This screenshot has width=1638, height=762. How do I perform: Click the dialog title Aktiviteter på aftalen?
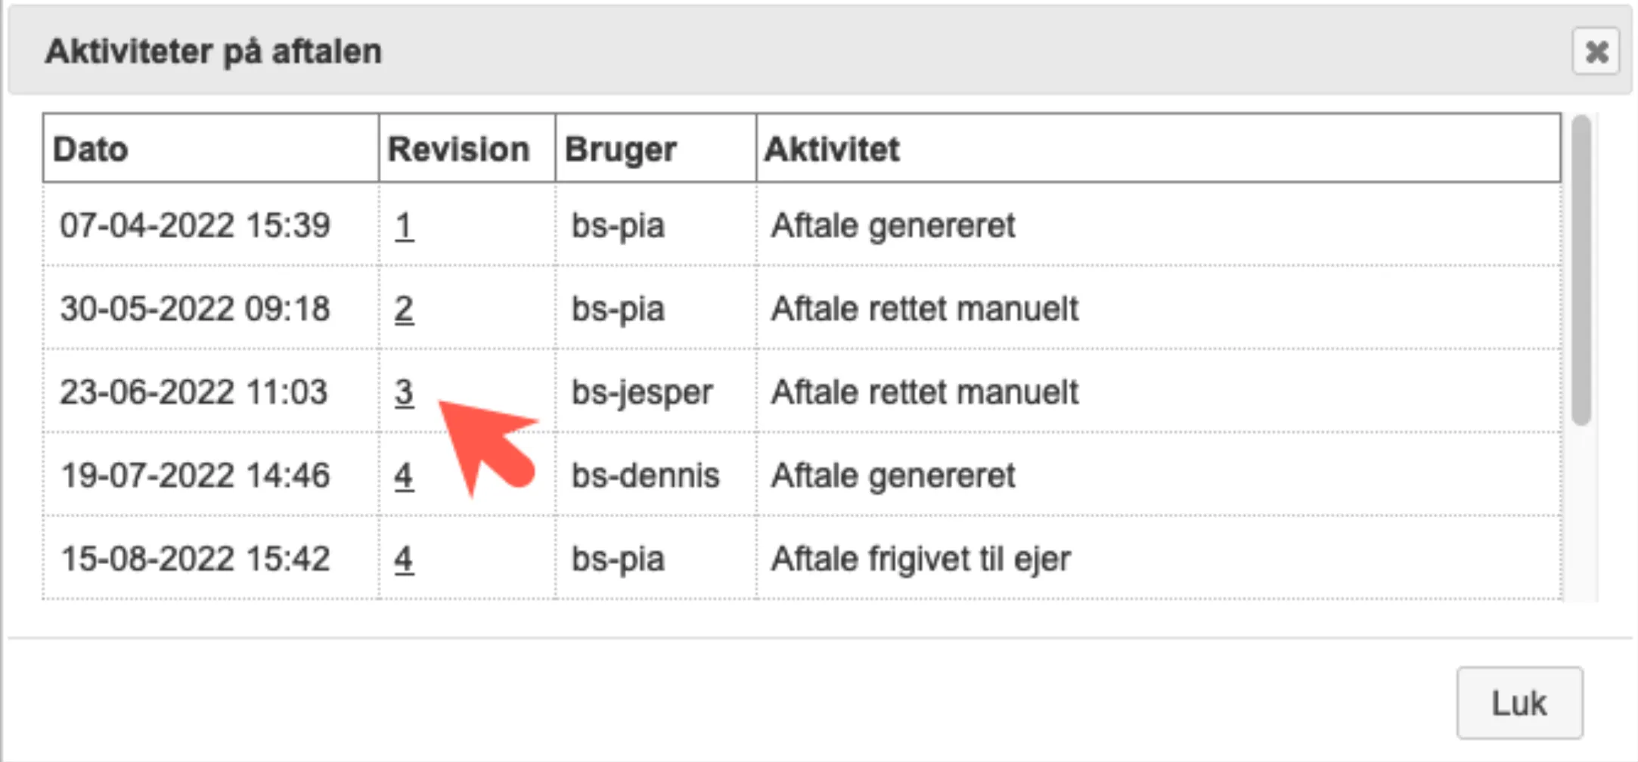[213, 52]
